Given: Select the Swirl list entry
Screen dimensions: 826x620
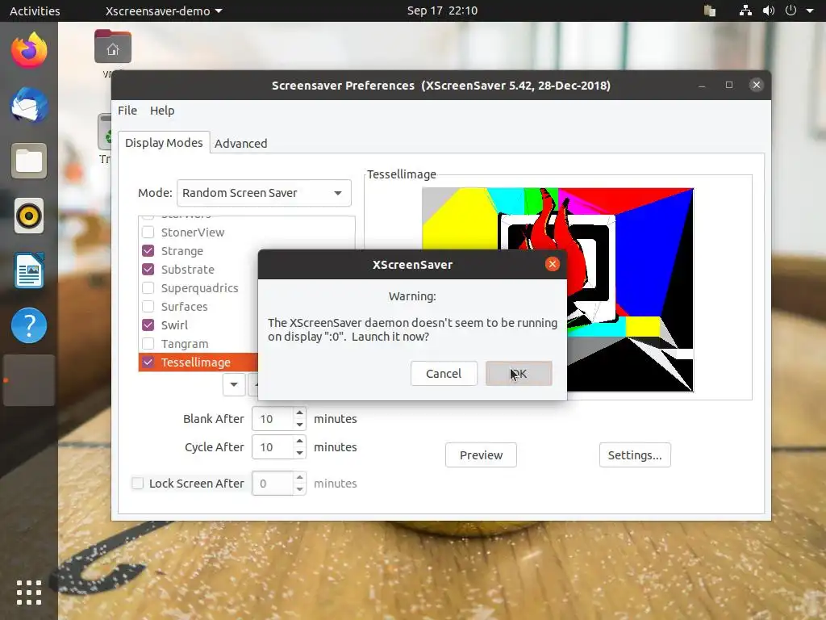Looking at the screenshot, I should (174, 325).
